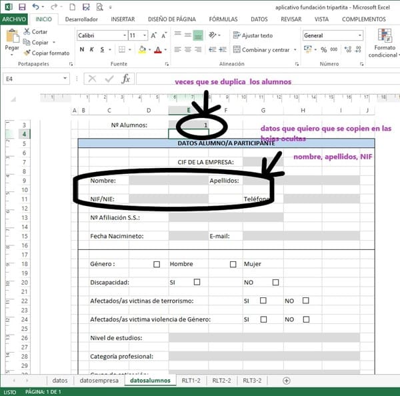Screen dimensions: 400x396
Task: Apply bold with the N button
Action: coord(82,50)
